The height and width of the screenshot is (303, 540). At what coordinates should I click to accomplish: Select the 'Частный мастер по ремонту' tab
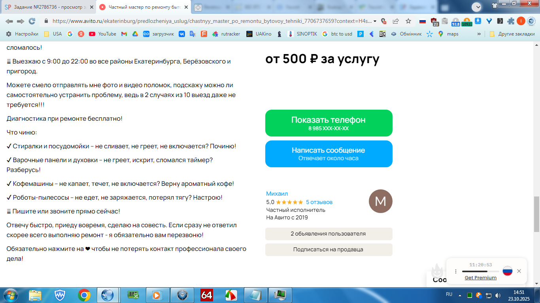pyautogui.click(x=144, y=7)
